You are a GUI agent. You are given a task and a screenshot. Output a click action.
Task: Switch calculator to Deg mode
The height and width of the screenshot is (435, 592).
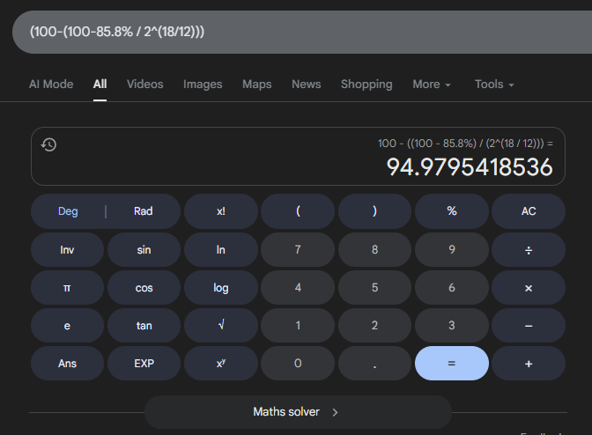pyautogui.click(x=68, y=211)
